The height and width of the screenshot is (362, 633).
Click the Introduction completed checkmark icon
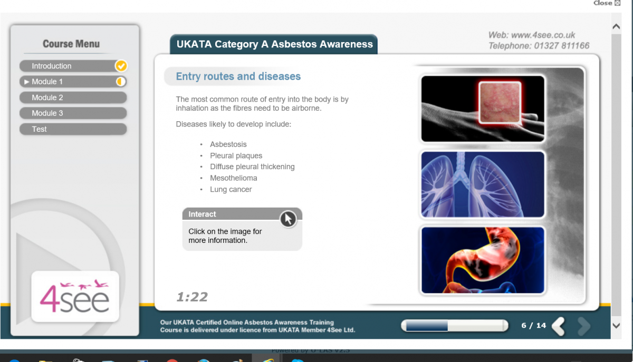(x=121, y=66)
